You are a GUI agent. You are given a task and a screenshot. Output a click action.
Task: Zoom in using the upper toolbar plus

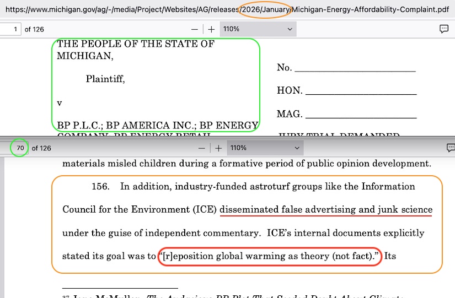point(211,29)
